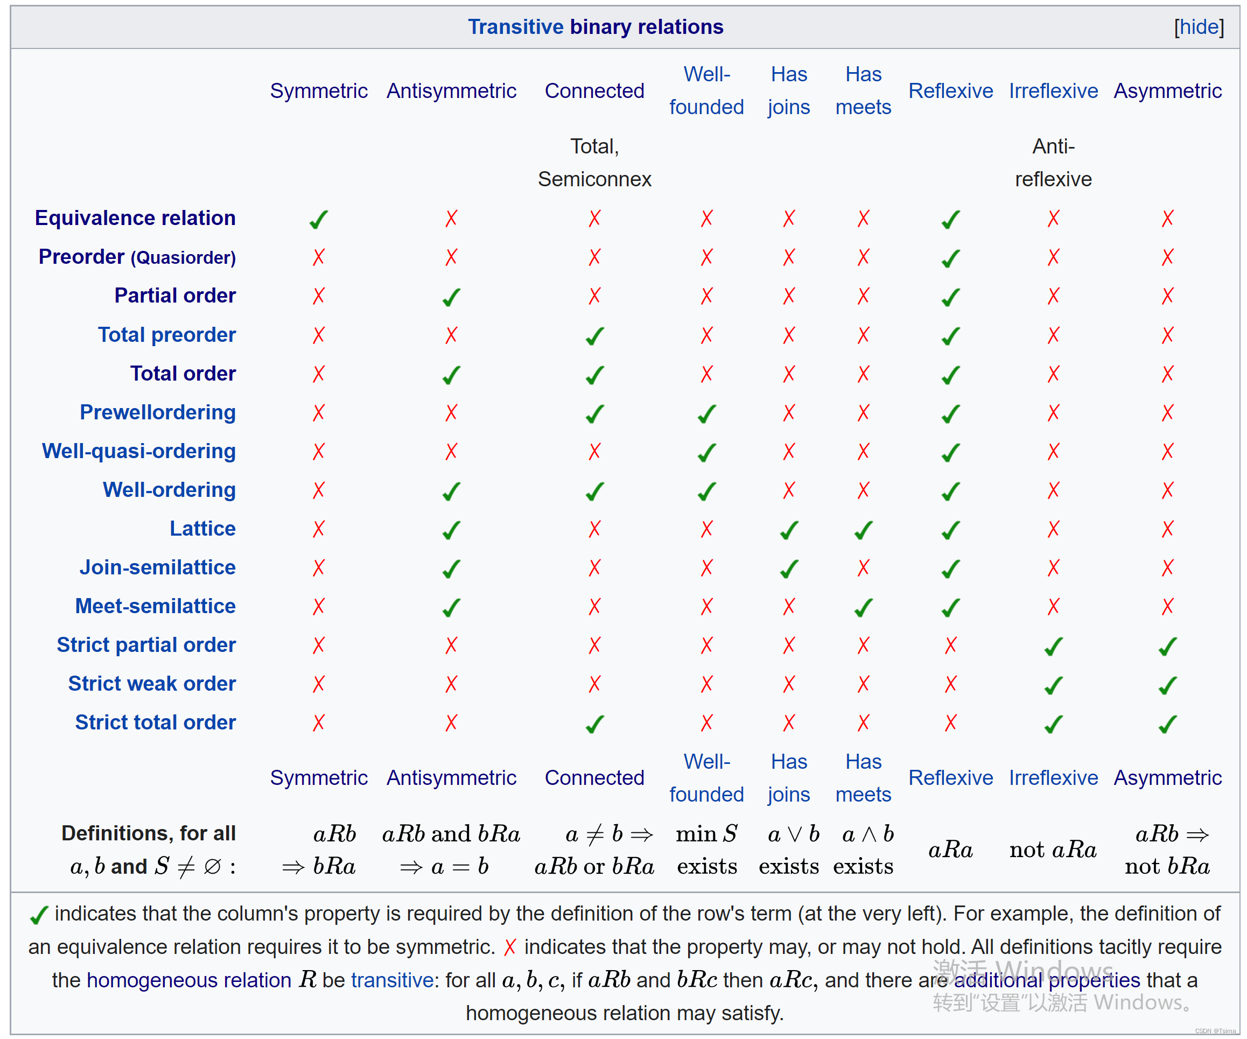Open homogeneous relation link in footnote

point(188,980)
